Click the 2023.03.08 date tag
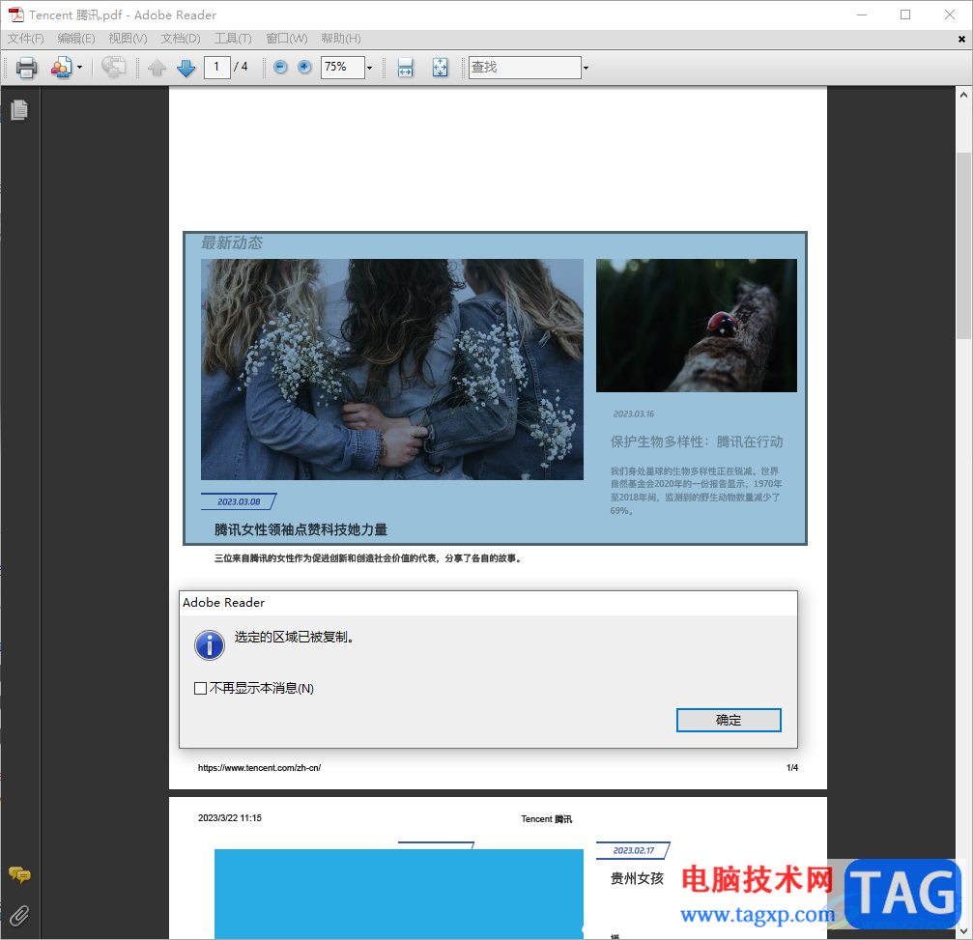Viewport: 973px width, 940px height. [239, 501]
